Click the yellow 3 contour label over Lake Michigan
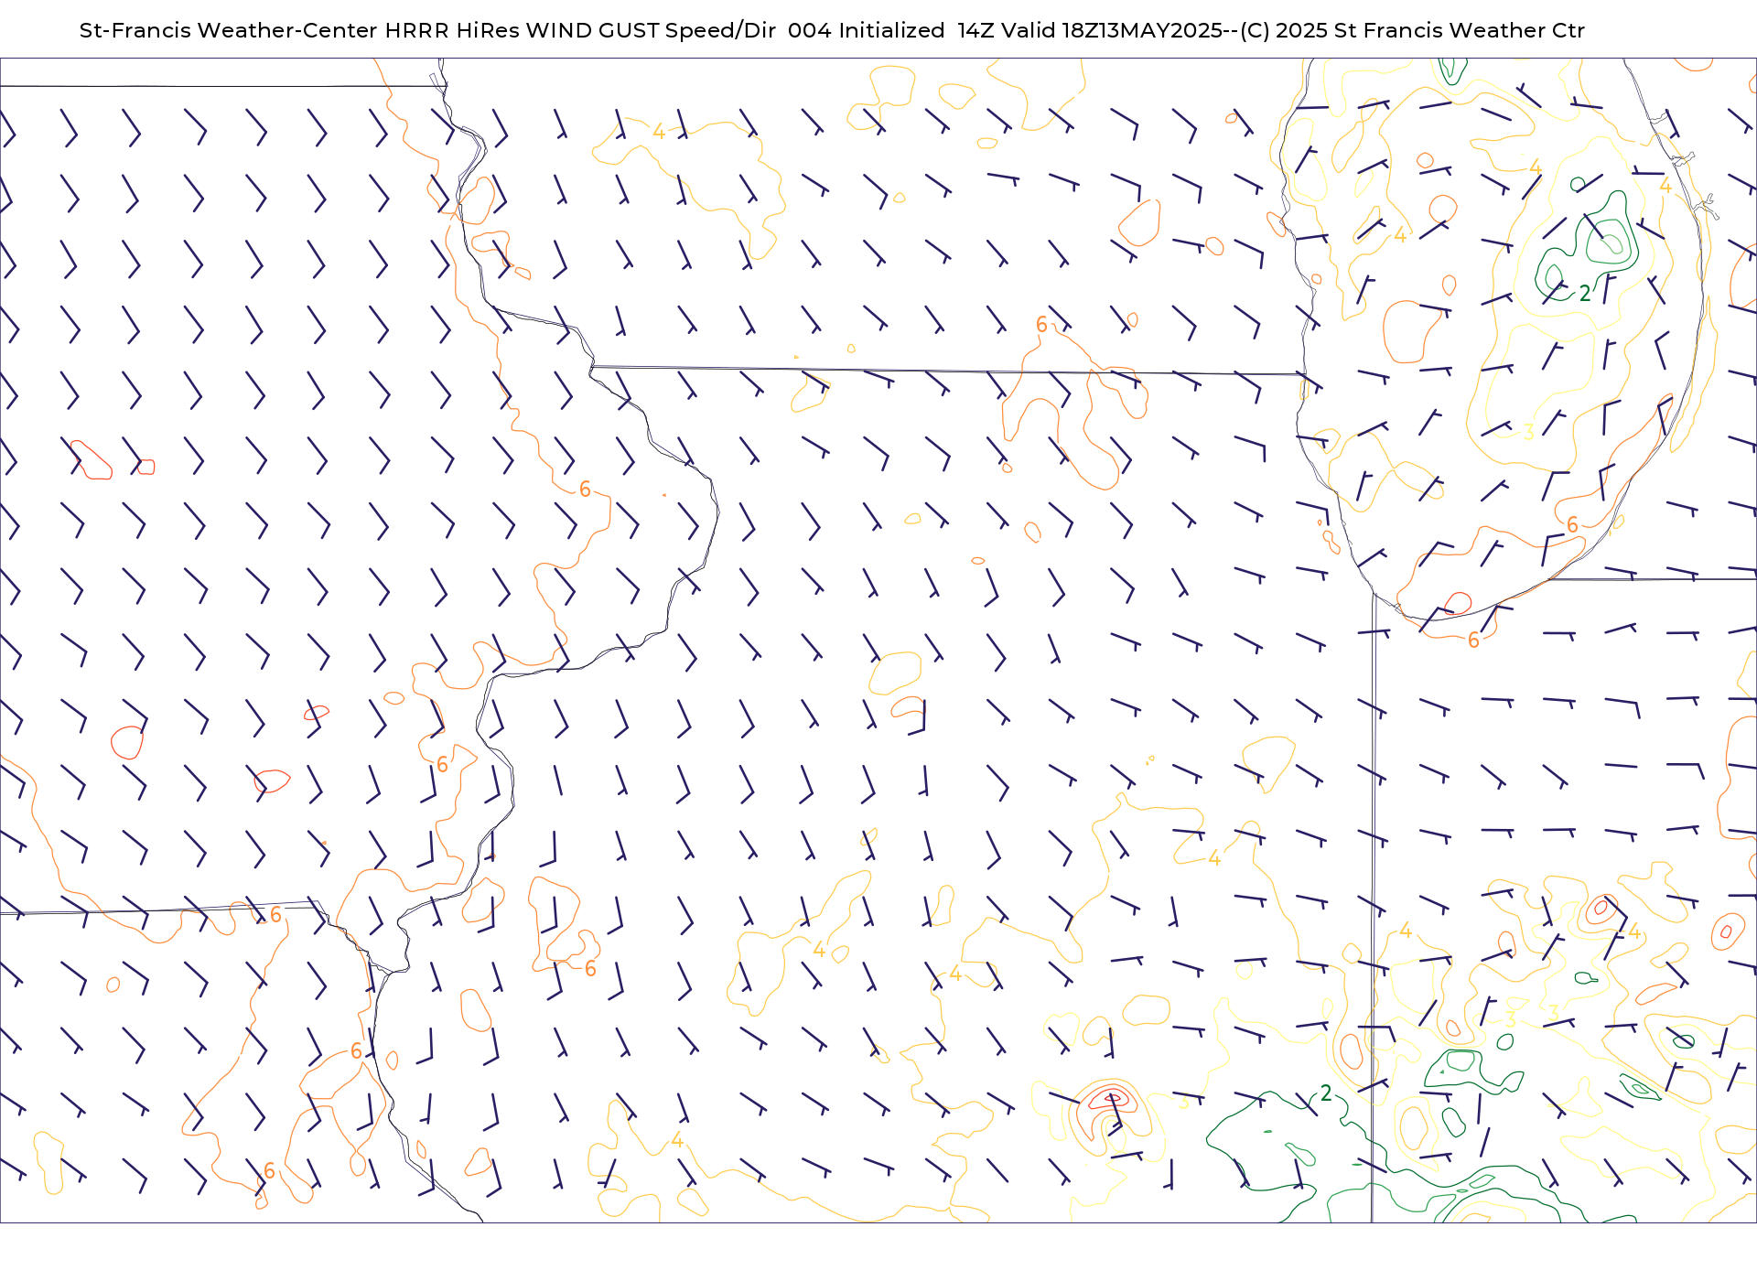The width and height of the screenshot is (1757, 1281). (x=1528, y=433)
